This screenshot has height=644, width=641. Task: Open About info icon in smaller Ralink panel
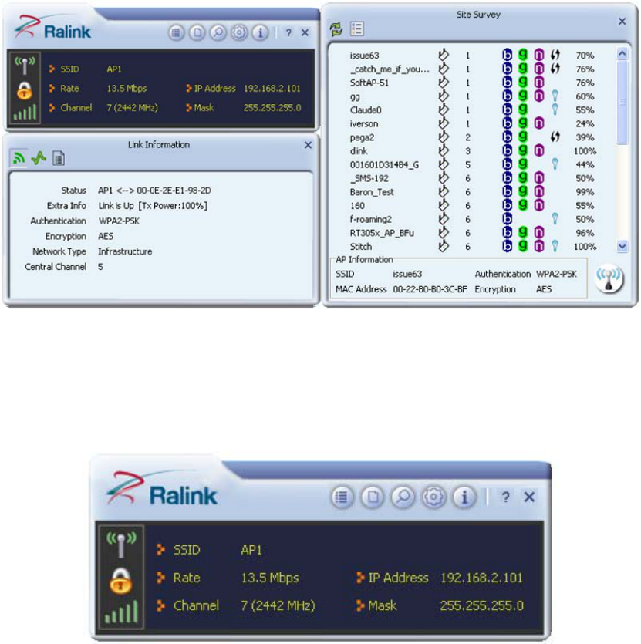pos(260,32)
